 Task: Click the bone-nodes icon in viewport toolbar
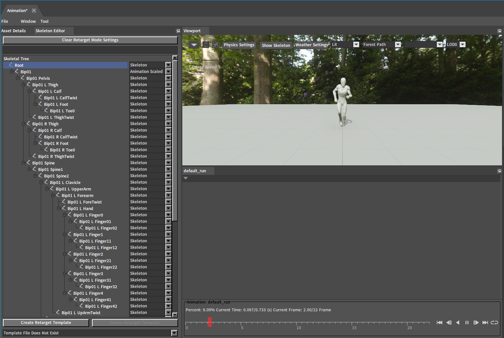pos(216,45)
